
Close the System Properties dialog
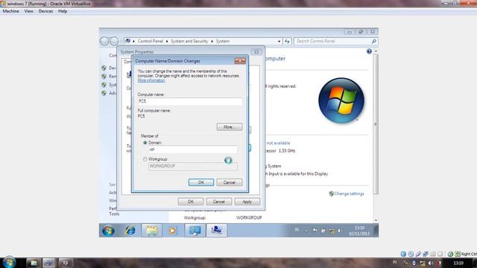coord(256,52)
